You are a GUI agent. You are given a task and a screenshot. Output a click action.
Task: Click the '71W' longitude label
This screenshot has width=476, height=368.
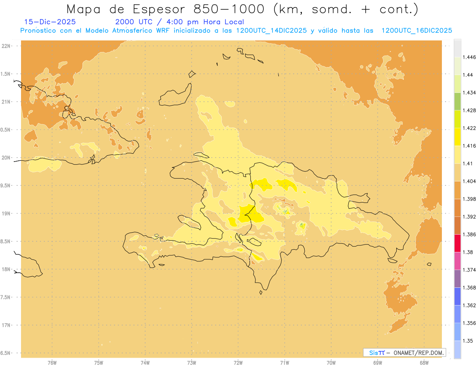(284, 363)
